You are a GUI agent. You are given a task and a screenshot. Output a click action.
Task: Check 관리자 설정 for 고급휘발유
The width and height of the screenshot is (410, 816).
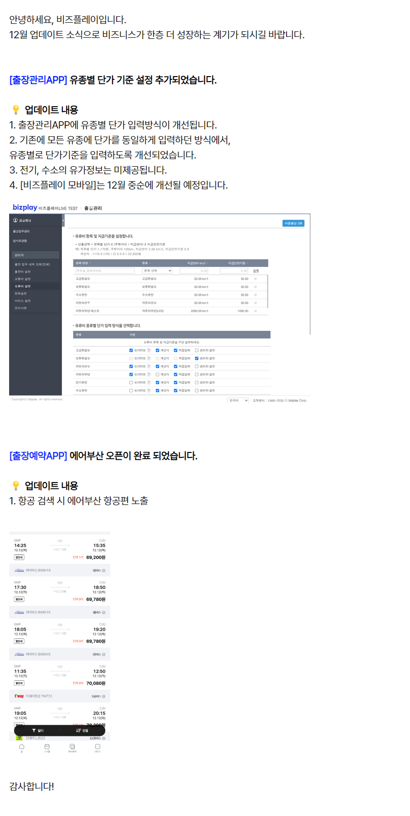coord(197,350)
